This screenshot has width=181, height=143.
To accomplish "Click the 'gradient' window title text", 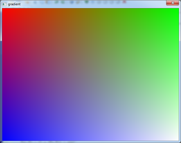I will pos(14,4).
